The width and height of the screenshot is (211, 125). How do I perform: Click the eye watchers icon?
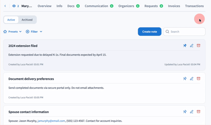[14, 6]
